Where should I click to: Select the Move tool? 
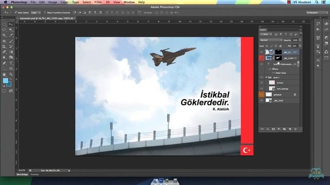pyautogui.click(x=11, y=25)
